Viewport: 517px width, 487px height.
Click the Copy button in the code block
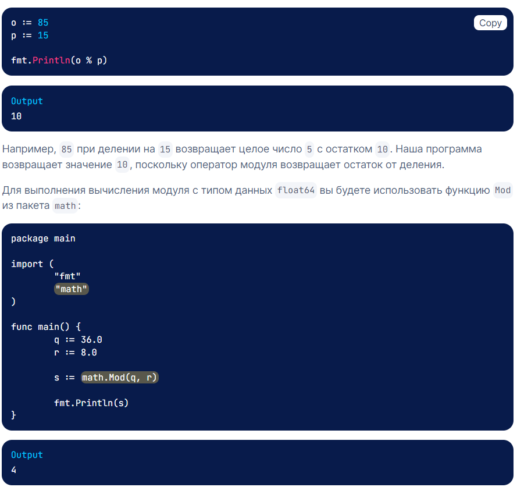pos(490,23)
